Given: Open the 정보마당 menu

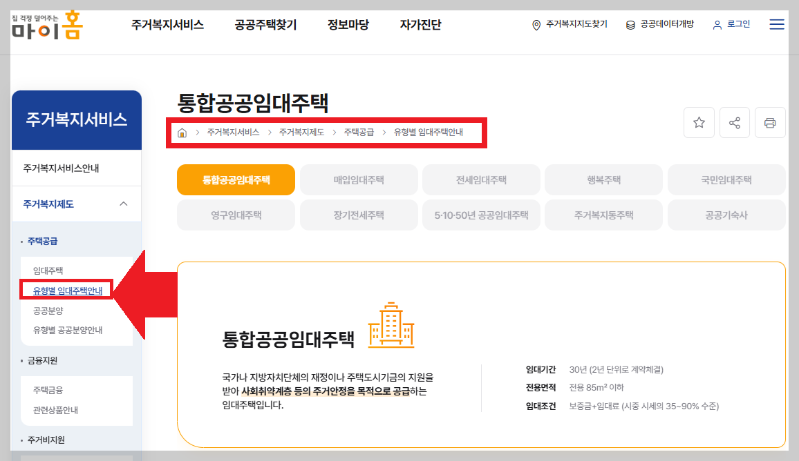Looking at the screenshot, I should 348,24.
